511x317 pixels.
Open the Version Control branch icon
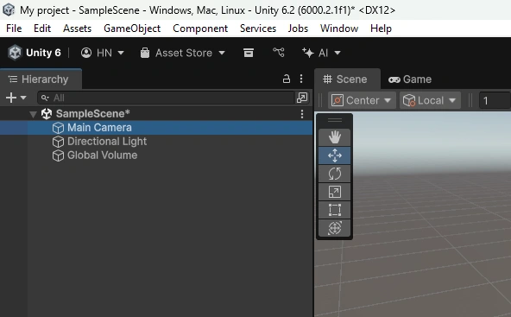click(279, 53)
